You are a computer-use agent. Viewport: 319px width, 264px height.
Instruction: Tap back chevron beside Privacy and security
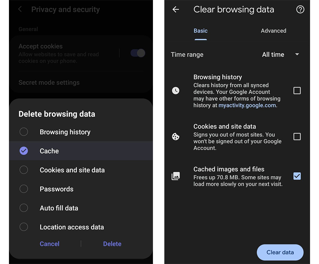tap(20, 9)
